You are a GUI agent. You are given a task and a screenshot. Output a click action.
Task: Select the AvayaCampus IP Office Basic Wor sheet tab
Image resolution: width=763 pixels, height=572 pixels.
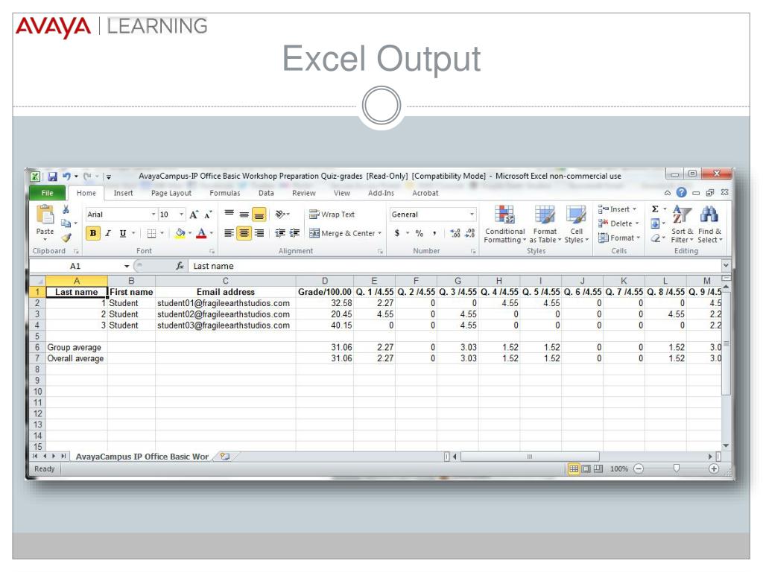point(142,457)
